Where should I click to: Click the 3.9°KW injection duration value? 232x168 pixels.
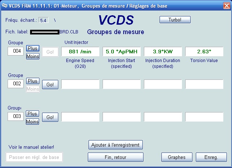coord(163,52)
